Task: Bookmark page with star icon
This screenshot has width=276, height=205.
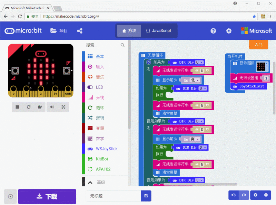Action: pyautogui.click(x=254, y=16)
